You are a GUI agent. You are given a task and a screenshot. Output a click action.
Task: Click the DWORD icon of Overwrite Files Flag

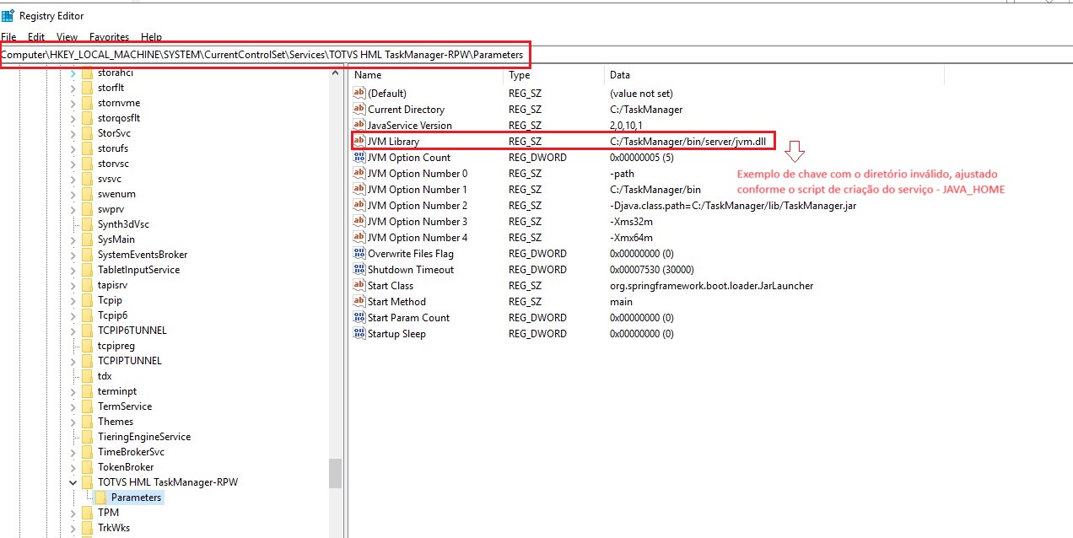359,254
